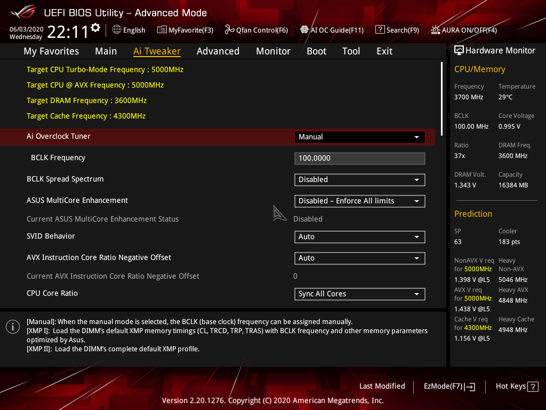
Task: Open the ASUS MultiCore Enhancement dropdown
Action: [x=359, y=201]
